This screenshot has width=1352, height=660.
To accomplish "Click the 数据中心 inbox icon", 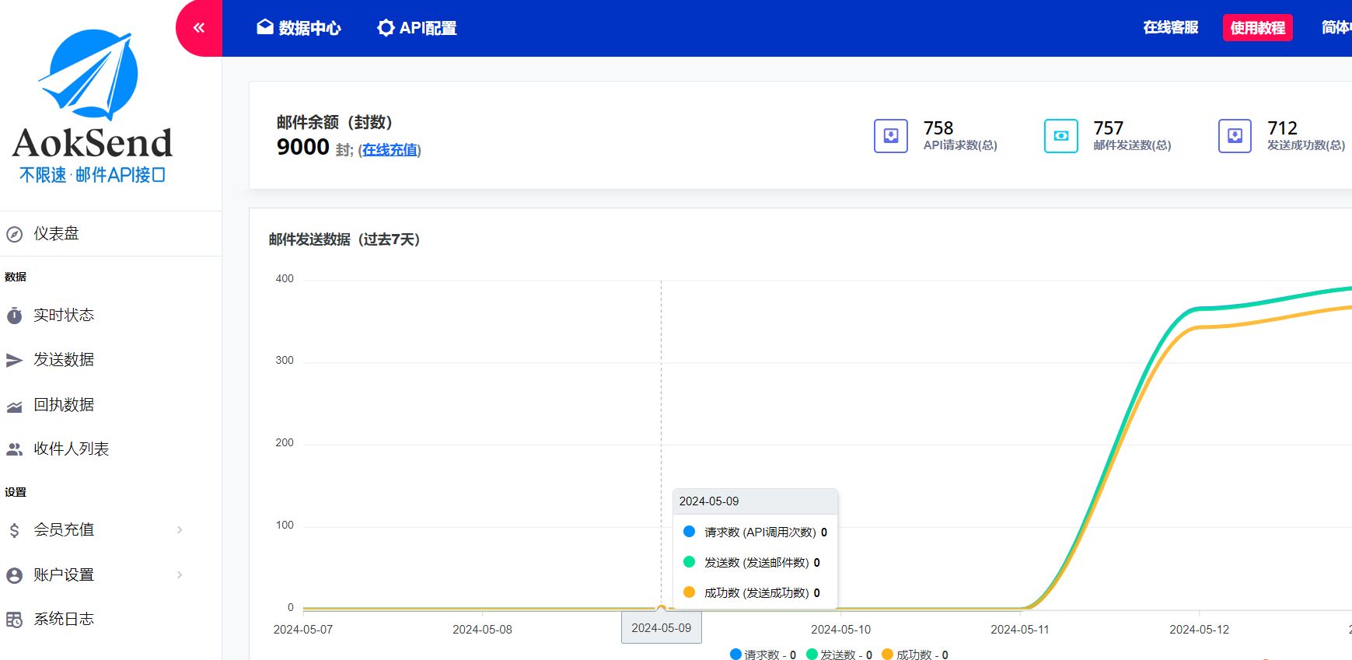I will 265,28.
